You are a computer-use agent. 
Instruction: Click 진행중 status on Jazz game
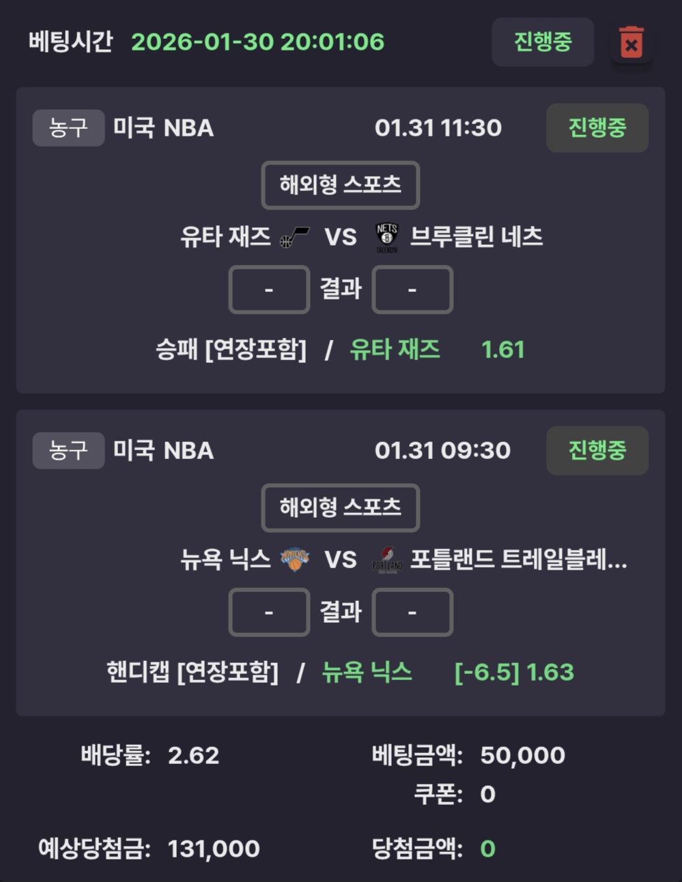597,128
